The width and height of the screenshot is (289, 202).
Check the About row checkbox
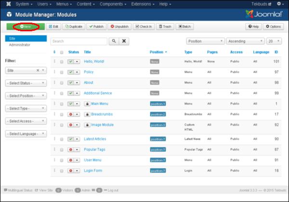tap(62, 83)
